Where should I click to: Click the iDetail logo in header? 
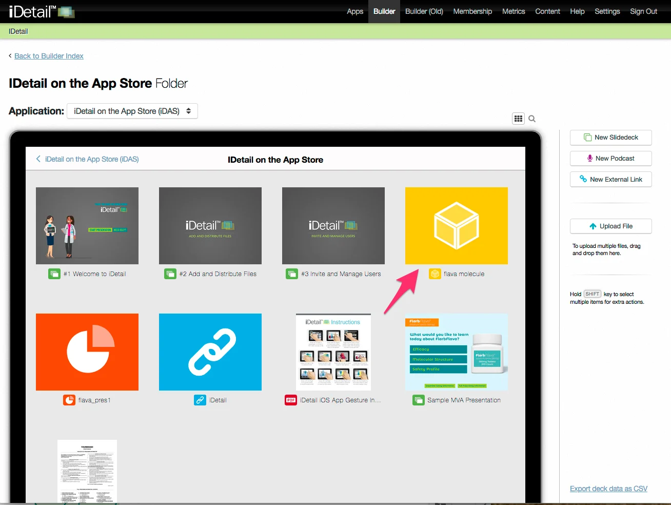pos(41,11)
